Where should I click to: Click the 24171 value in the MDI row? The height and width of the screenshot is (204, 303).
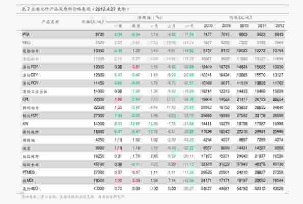pos(206,181)
